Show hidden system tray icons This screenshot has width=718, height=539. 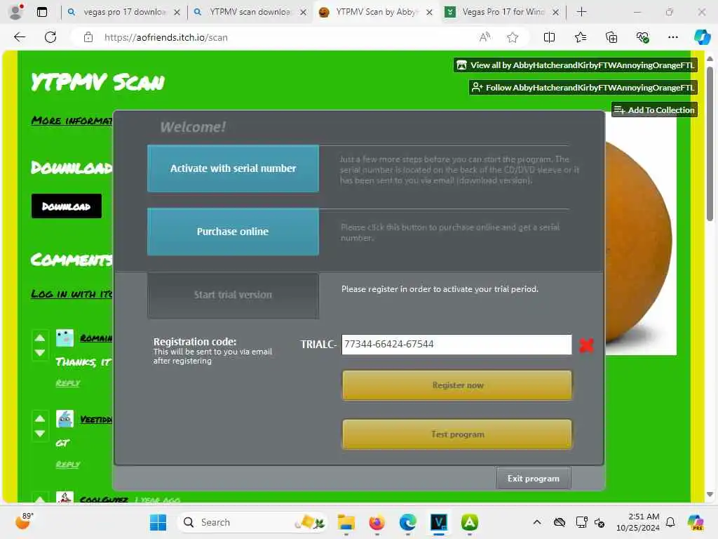[537, 522]
